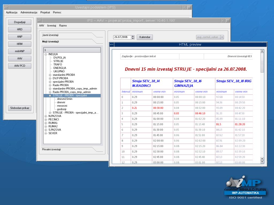Open the Administracija menu

click(29, 13)
